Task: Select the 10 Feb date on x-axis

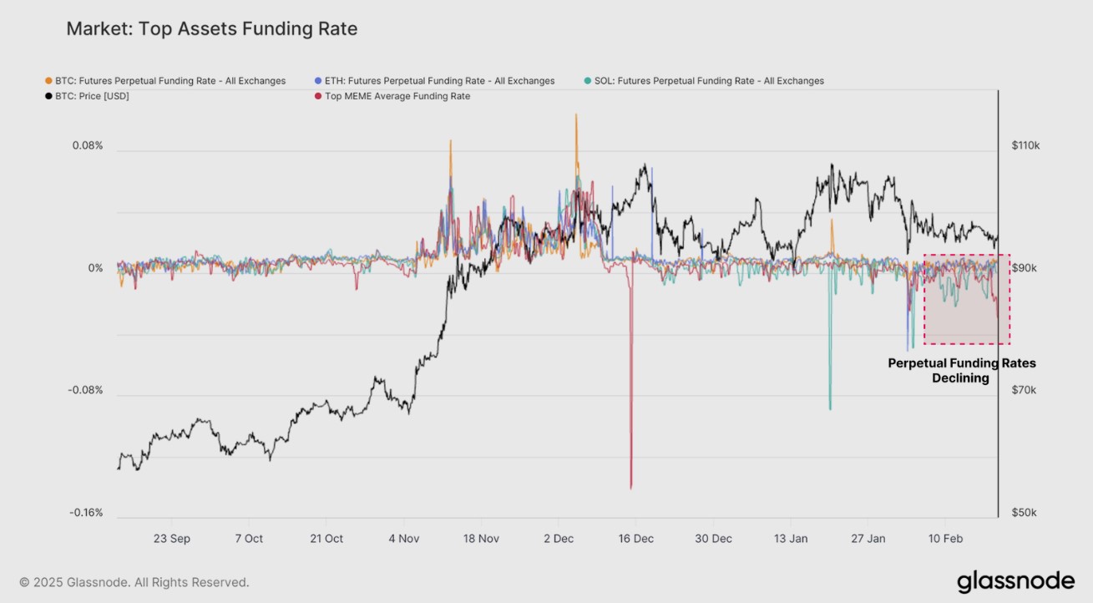Action: [945, 539]
